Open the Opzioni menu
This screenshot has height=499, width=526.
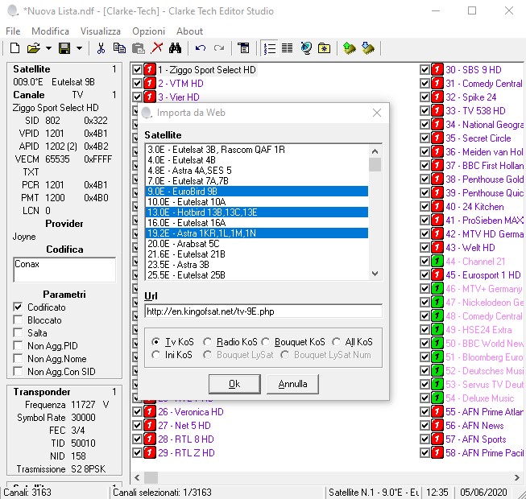(x=148, y=31)
